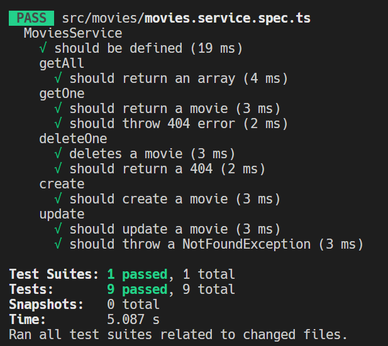The width and height of the screenshot is (388, 346).
Task: Click the 'Snapshots:' label
Action: 47,305
